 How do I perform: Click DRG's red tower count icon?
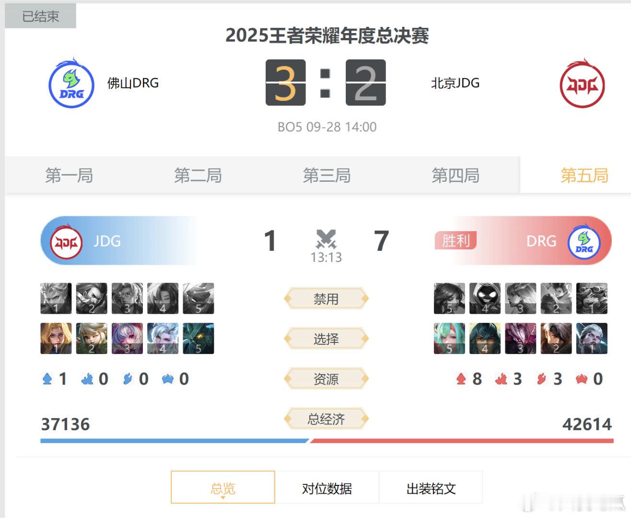(461, 379)
